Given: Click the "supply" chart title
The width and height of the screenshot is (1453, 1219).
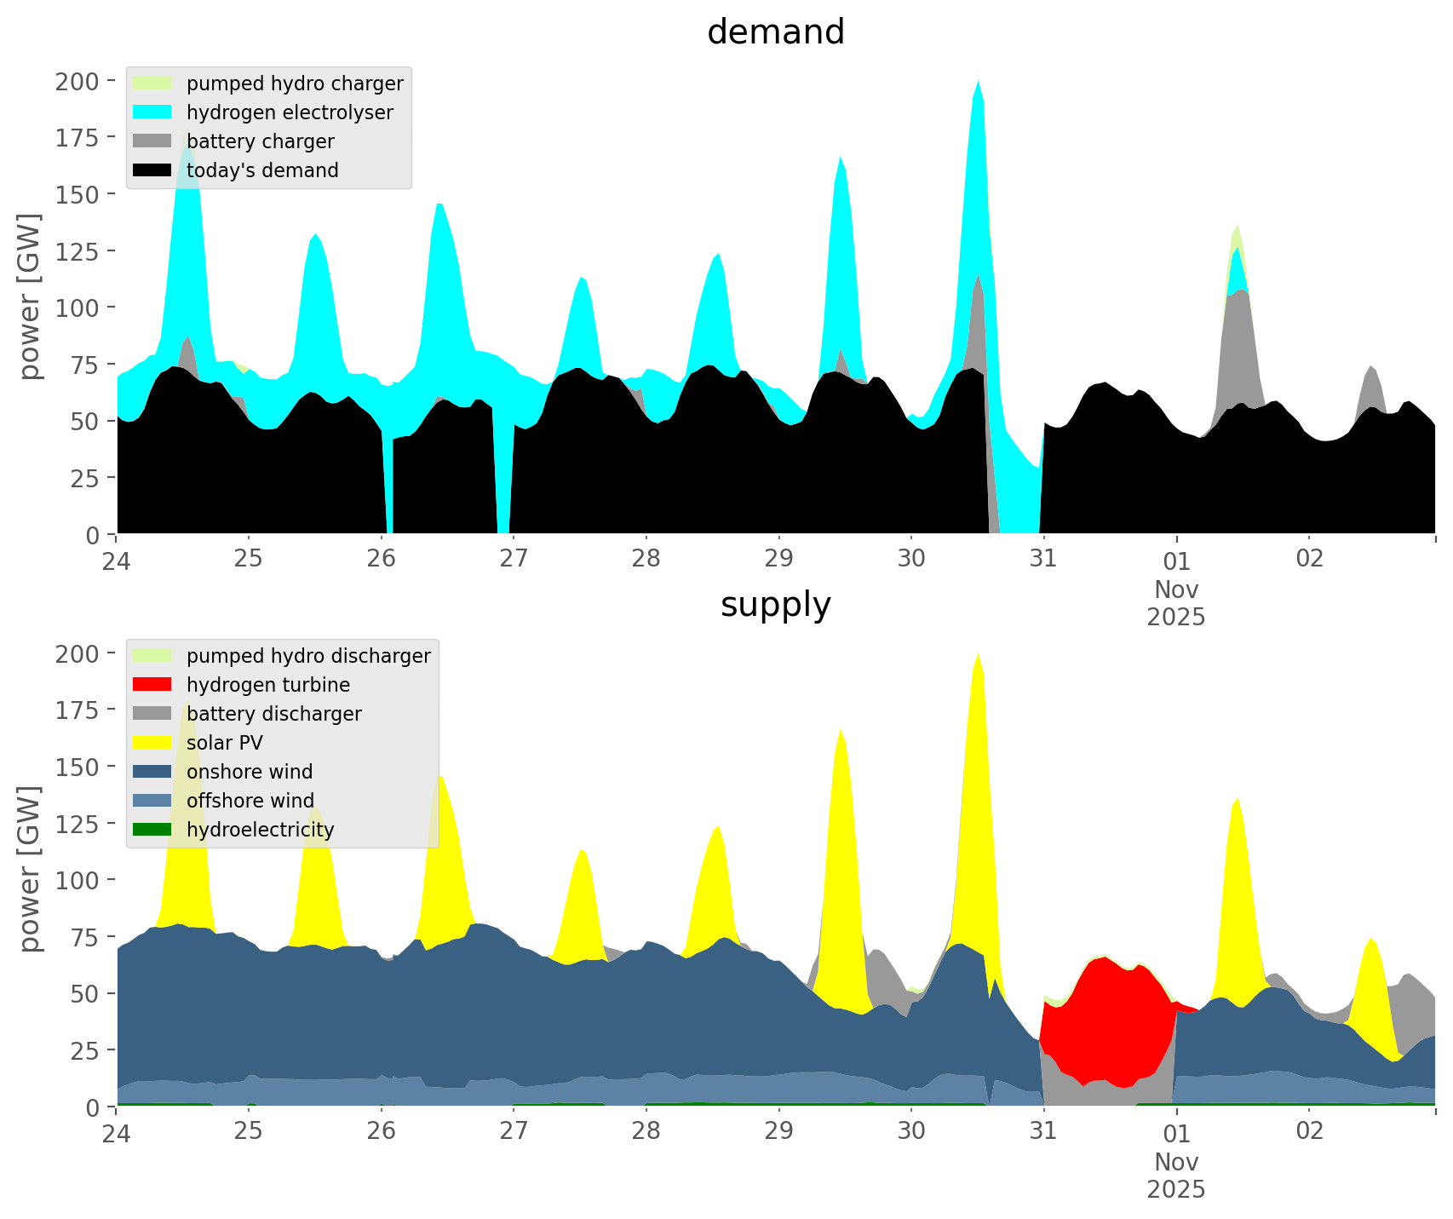Looking at the screenshot, I should point(775,605).
